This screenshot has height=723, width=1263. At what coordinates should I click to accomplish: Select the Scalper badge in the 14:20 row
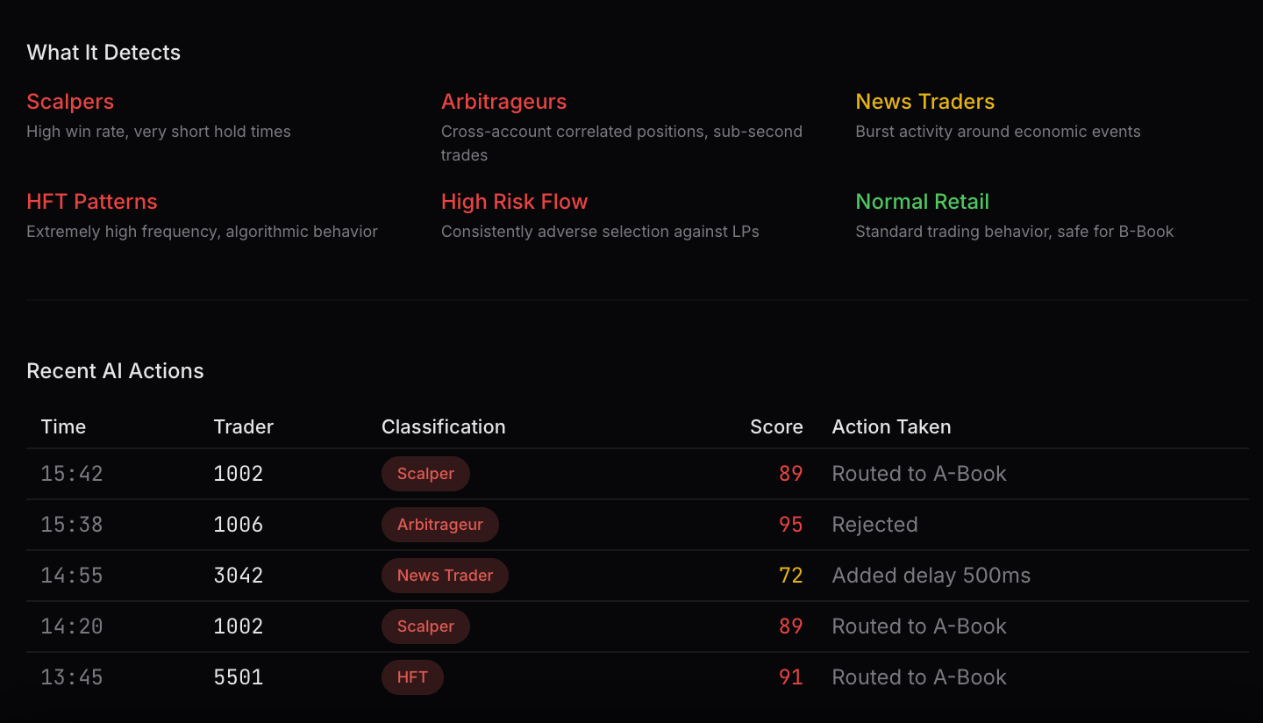425,626
